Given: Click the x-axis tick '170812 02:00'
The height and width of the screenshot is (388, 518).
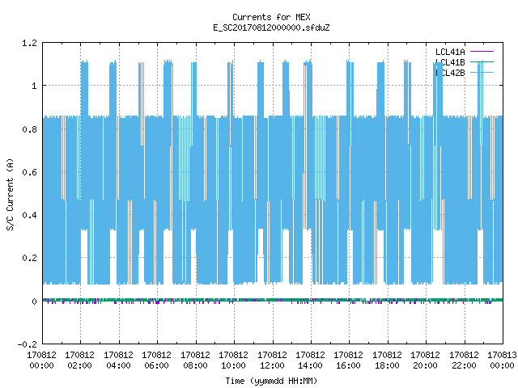Looking at the screenshot, I should 79,361.
